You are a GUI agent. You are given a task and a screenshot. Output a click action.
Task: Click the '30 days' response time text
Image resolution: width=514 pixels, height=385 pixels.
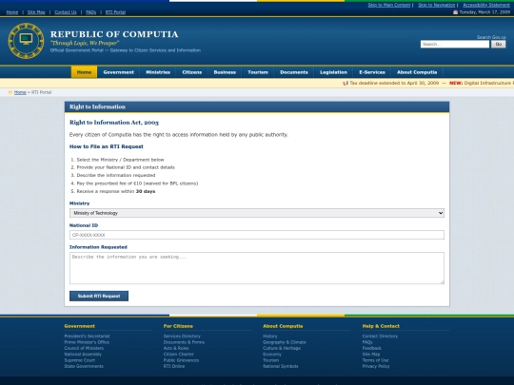coord(146,191)
